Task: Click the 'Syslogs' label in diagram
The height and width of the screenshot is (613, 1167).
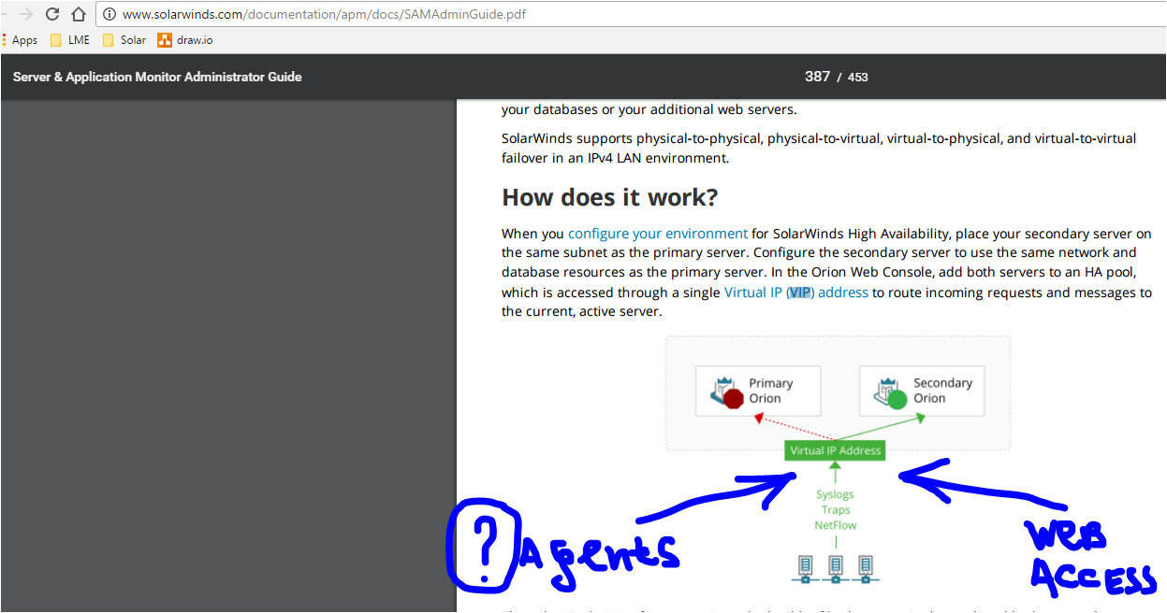Action: point(835,494)
